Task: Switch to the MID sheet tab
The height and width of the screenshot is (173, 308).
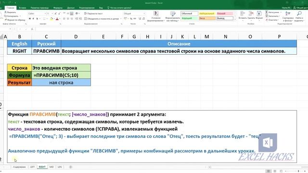Action: (x=51, y=167)
